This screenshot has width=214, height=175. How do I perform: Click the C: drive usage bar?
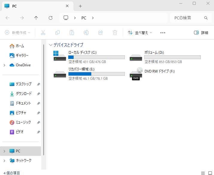[96, 57]
